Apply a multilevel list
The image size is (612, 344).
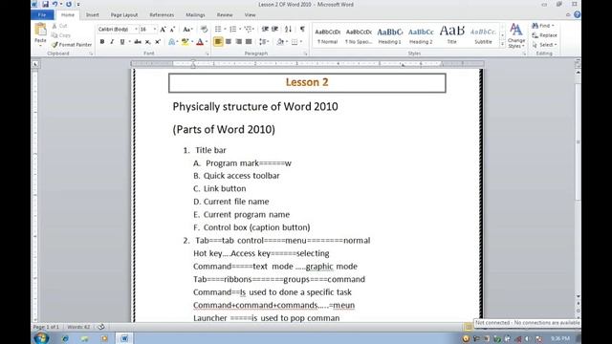248,30
